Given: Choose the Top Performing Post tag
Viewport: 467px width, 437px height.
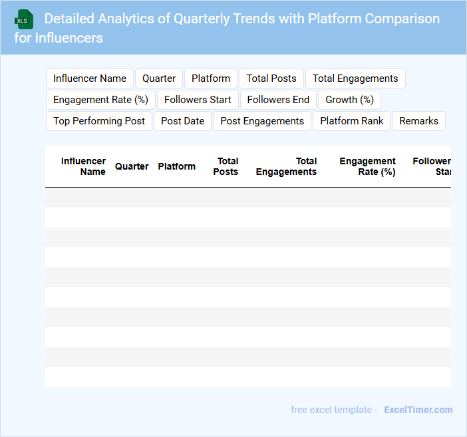Looking at the screenshot, I should (x=99, y=121).
